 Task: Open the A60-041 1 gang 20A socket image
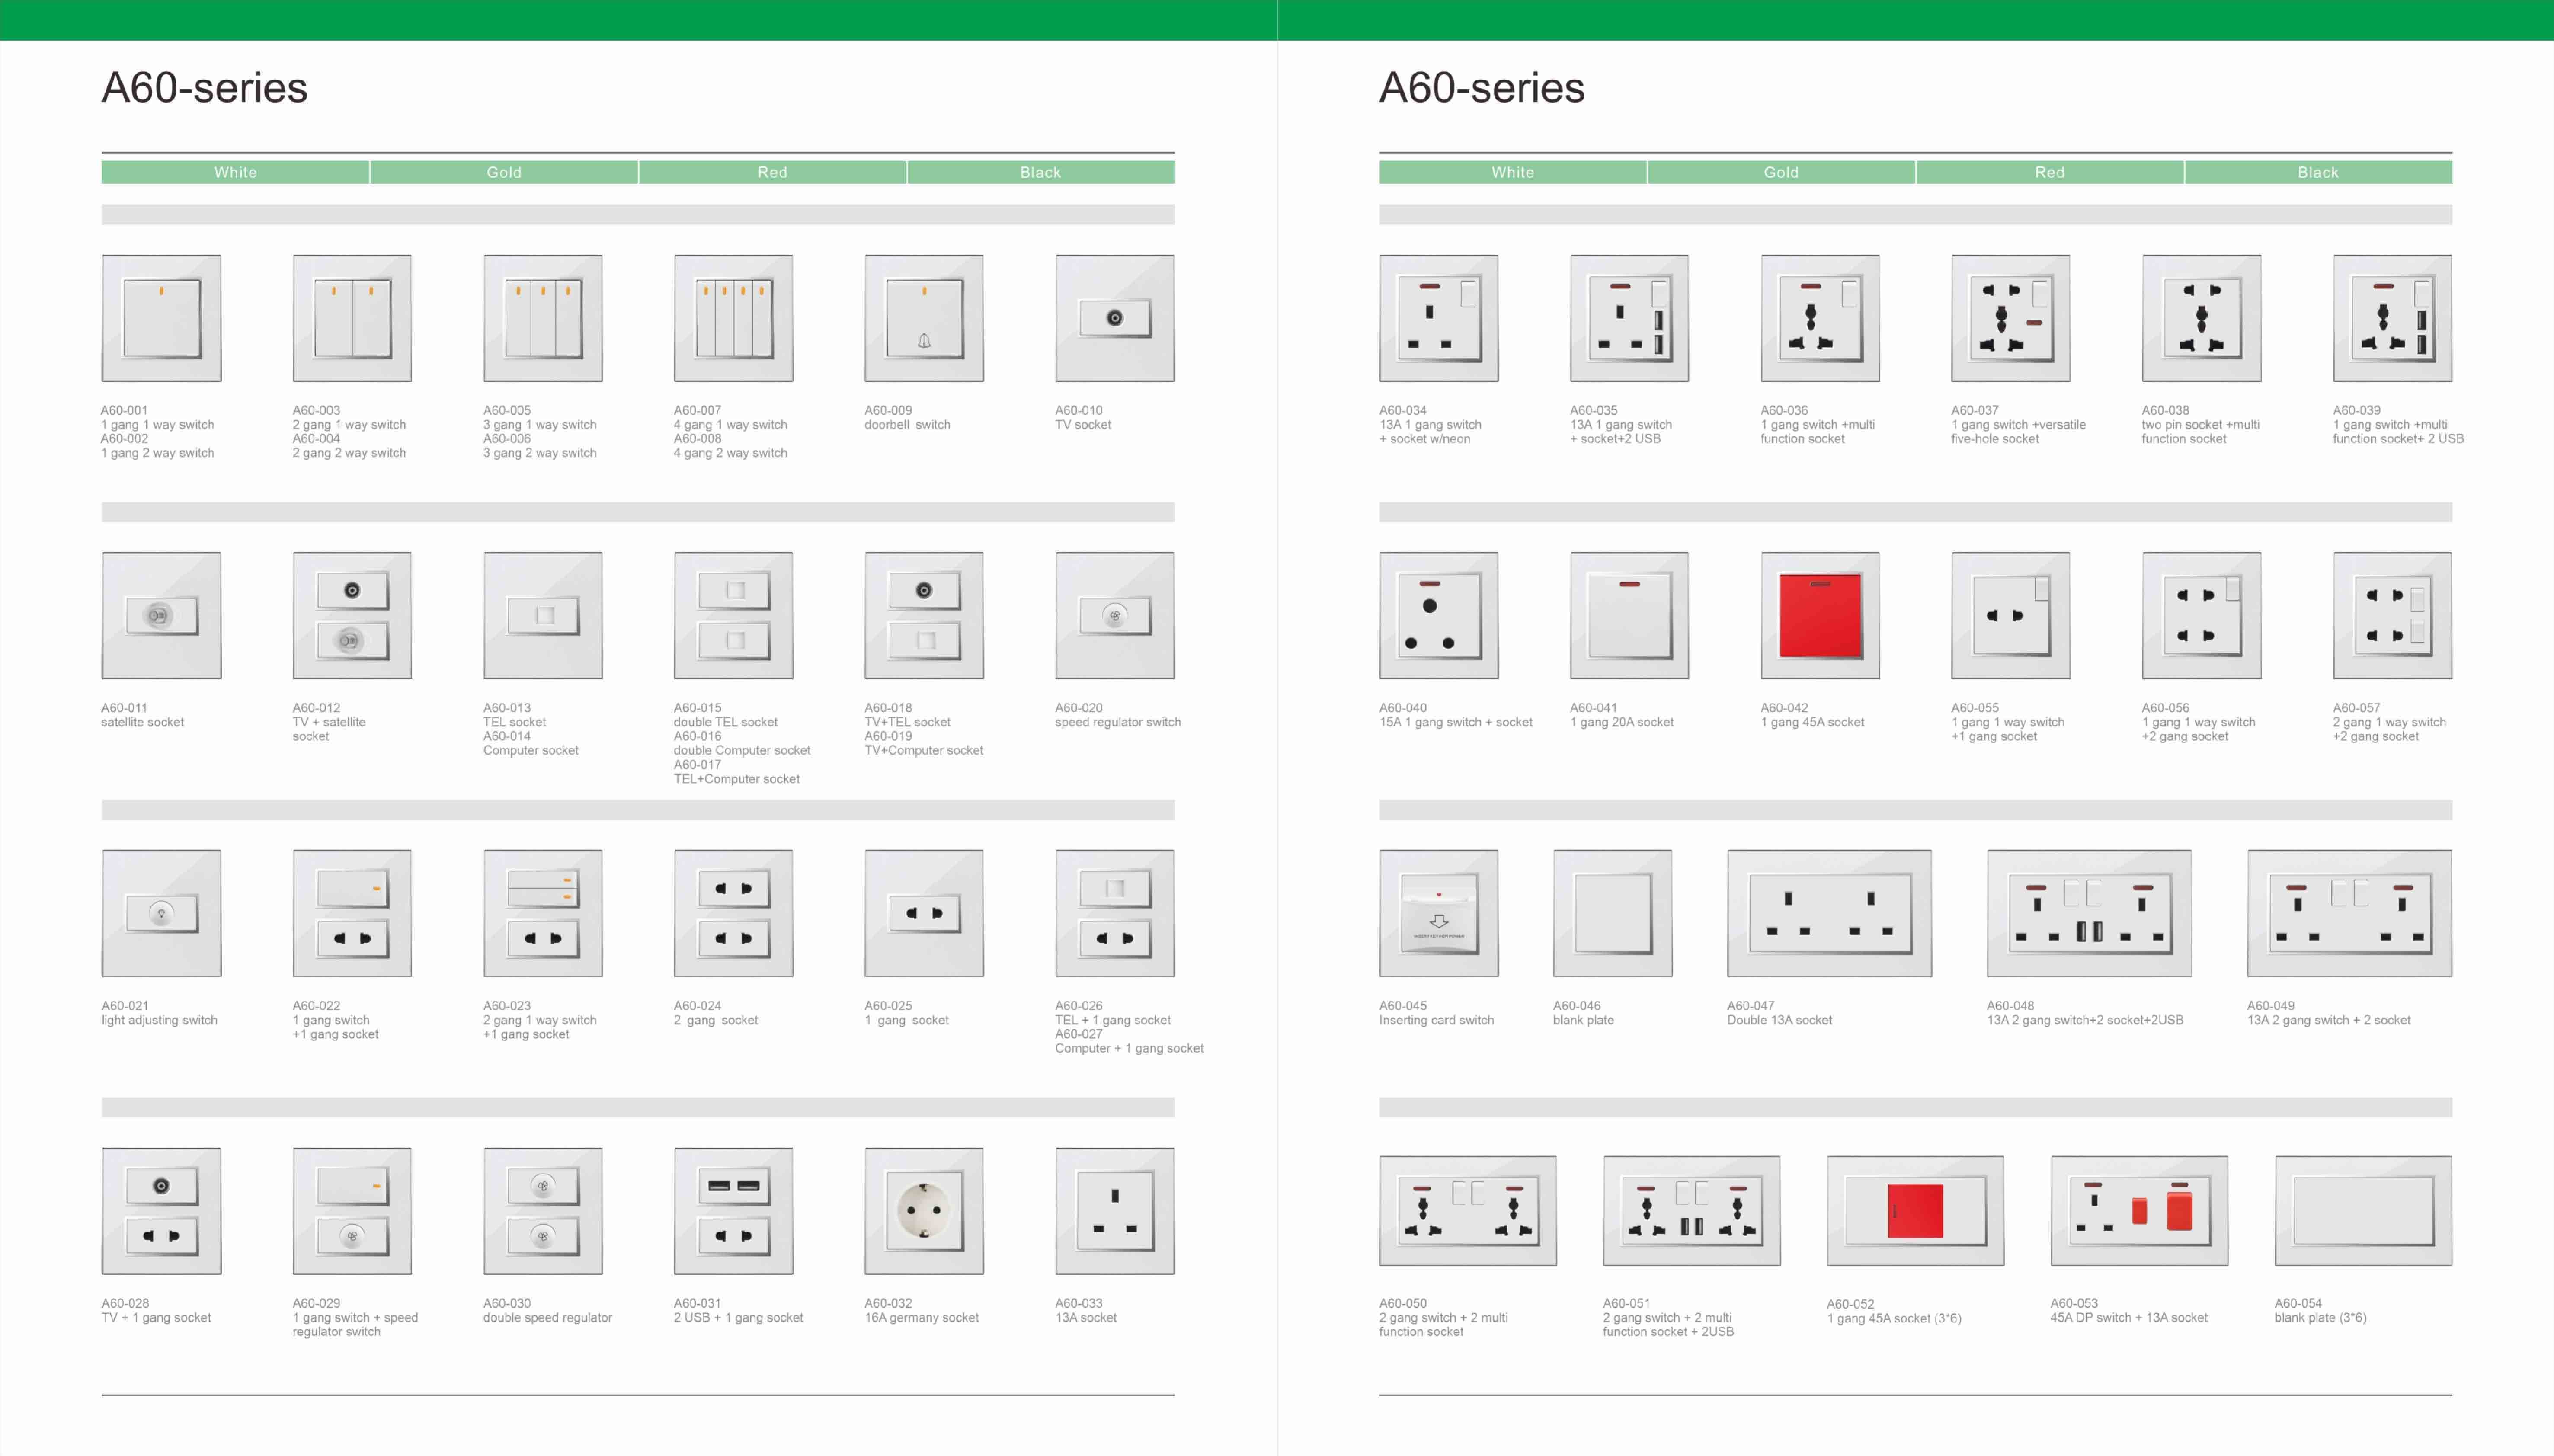pos(1629,616)
